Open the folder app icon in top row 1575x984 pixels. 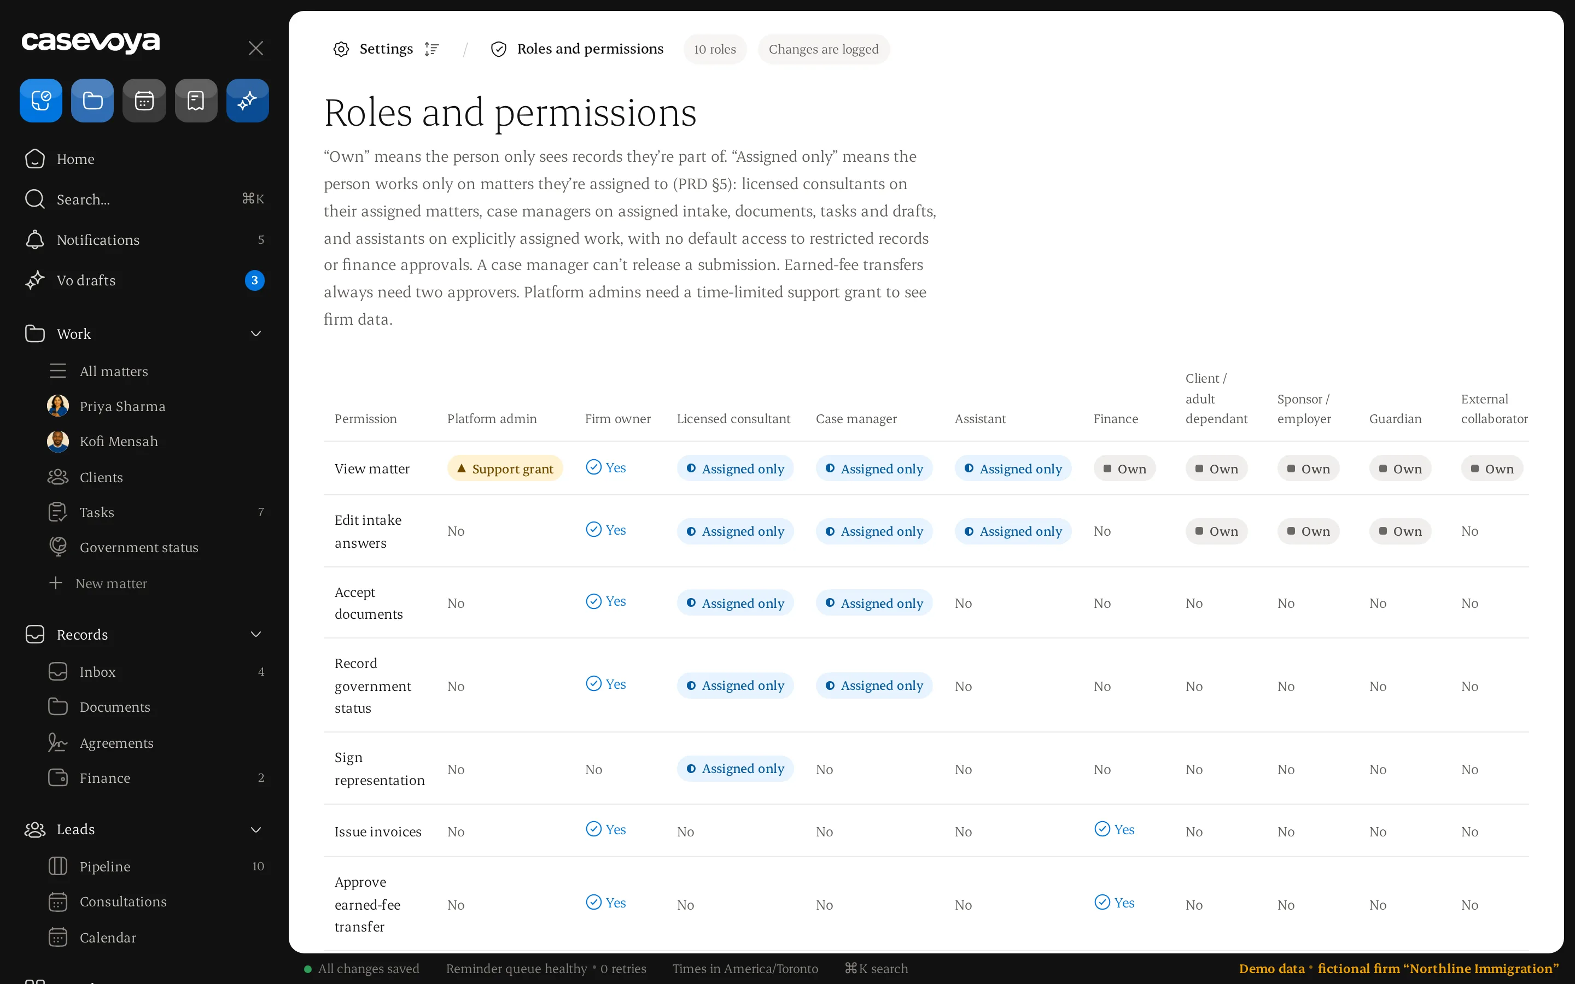point(92,101)
